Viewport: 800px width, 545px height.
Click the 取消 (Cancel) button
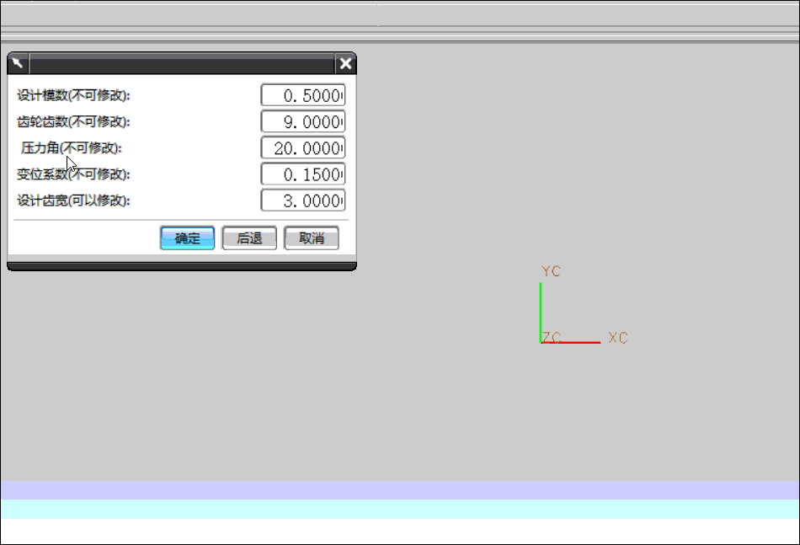[x=312, y=238]
